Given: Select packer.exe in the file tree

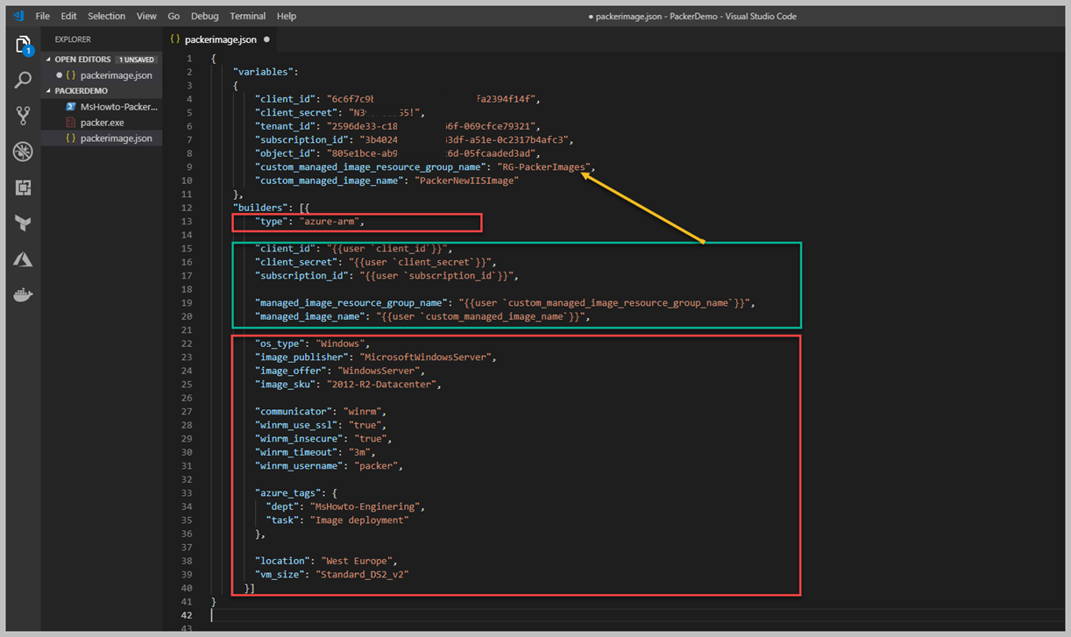Looking at the screenshot, I should (x=102, y=123).
